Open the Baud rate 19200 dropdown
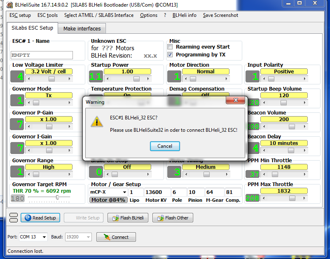The width and height of the screenshot is (330, 259). click(x=88, y=237)
